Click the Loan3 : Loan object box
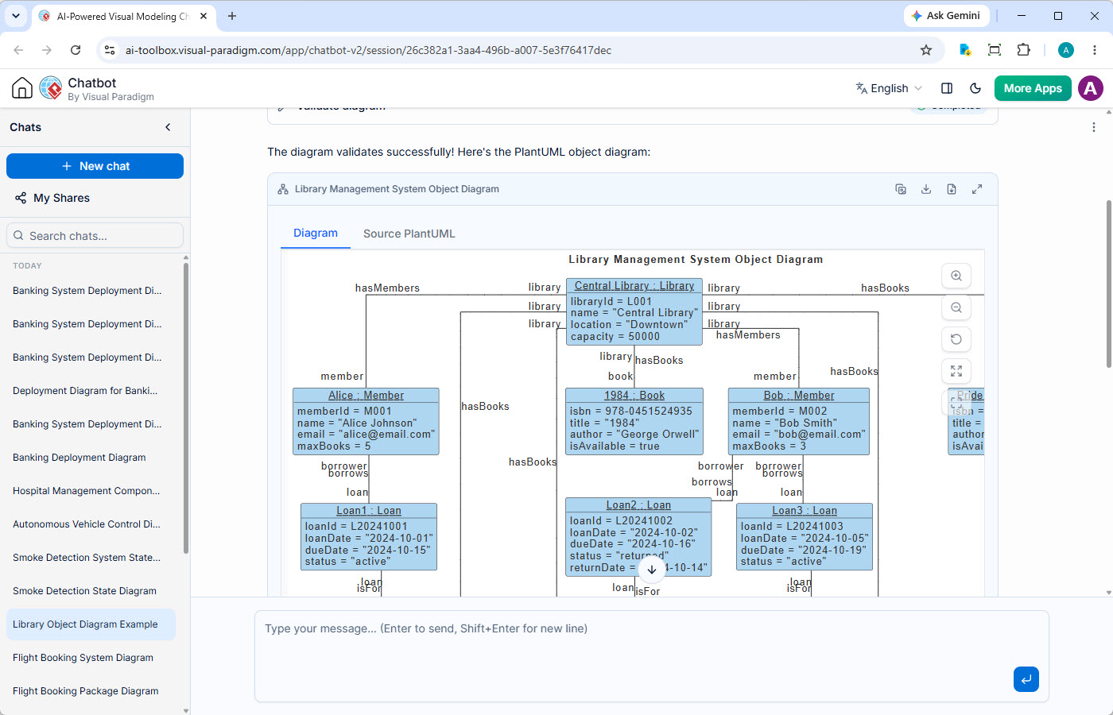This screenshot has height=715, width=1113. [805, 536]
